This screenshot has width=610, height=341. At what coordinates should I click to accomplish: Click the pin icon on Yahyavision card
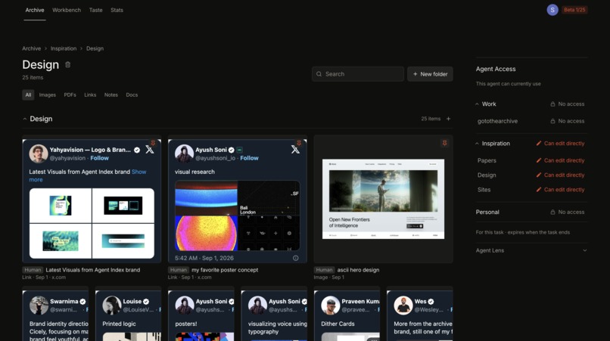pos(153,143)
